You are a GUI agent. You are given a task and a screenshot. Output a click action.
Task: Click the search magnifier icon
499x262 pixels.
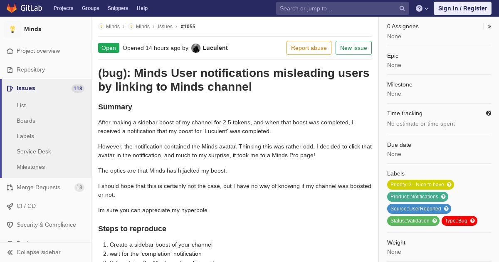[402, 8]
